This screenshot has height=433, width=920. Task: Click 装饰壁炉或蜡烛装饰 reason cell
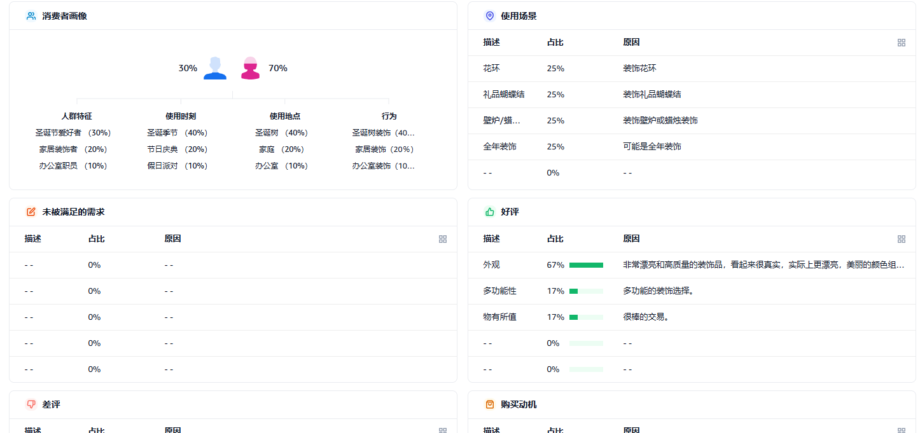click(660, 121)
